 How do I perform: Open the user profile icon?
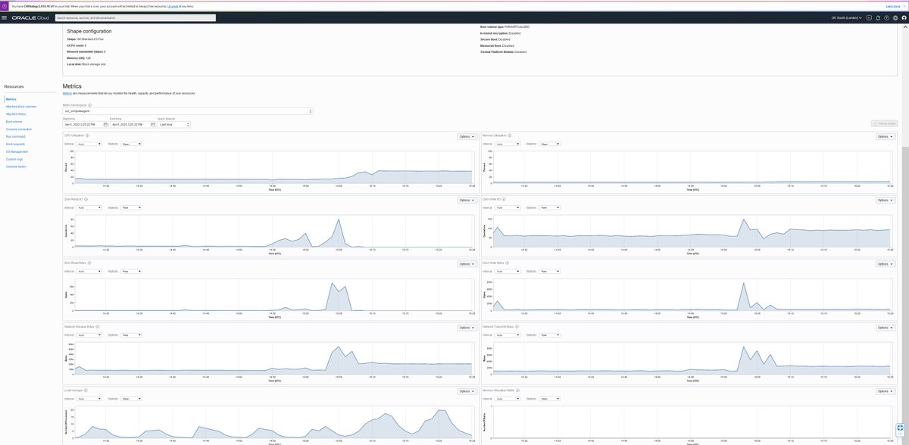click(903, 17)
